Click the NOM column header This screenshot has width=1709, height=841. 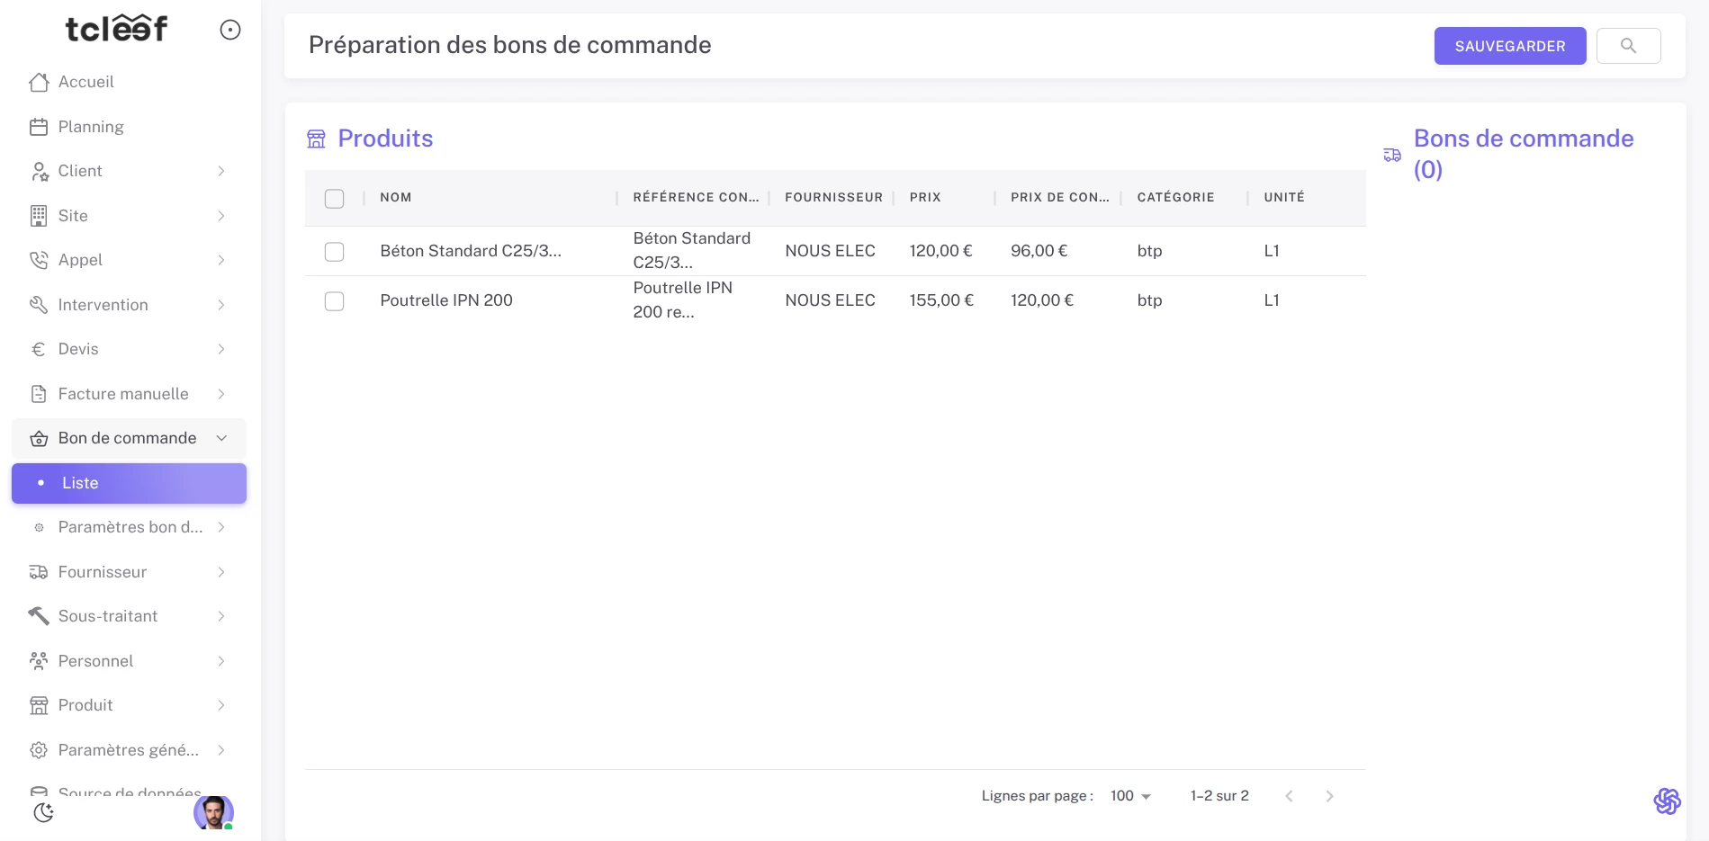pyautogui.click(x=396, y=198)
